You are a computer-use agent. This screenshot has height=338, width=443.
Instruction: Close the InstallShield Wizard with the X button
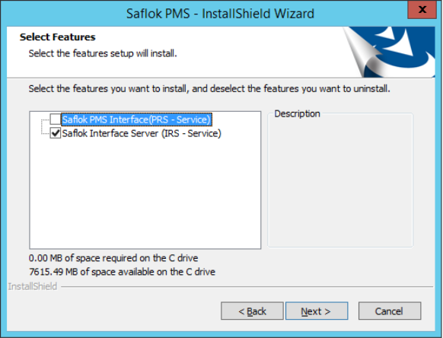(x=422, y=10)
